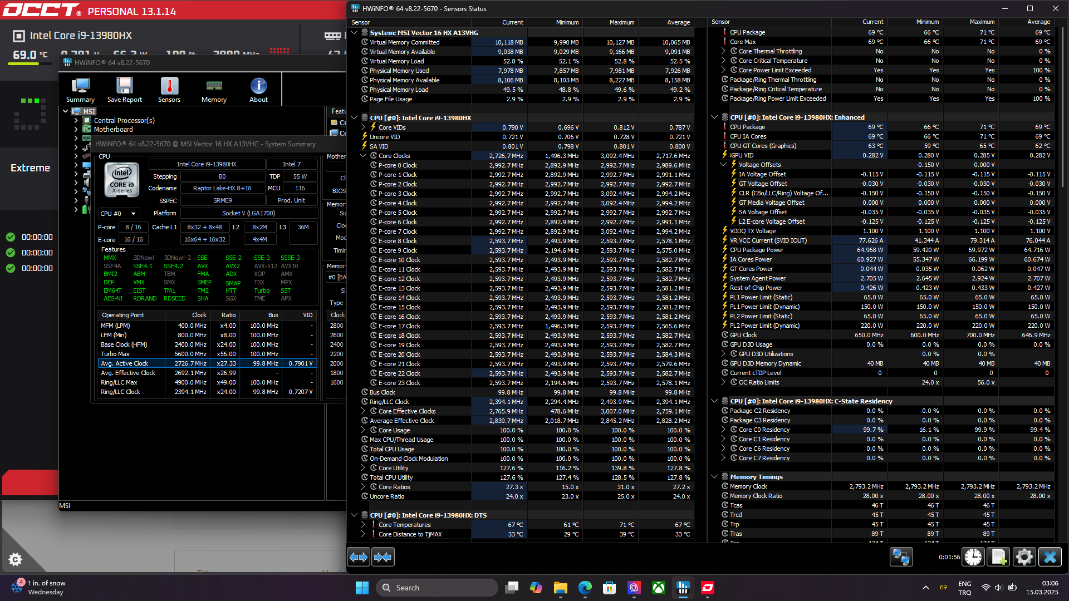Click the OCCT memory module icon
The height and width of the screenshot is (601, 1069).
[333, 36]
